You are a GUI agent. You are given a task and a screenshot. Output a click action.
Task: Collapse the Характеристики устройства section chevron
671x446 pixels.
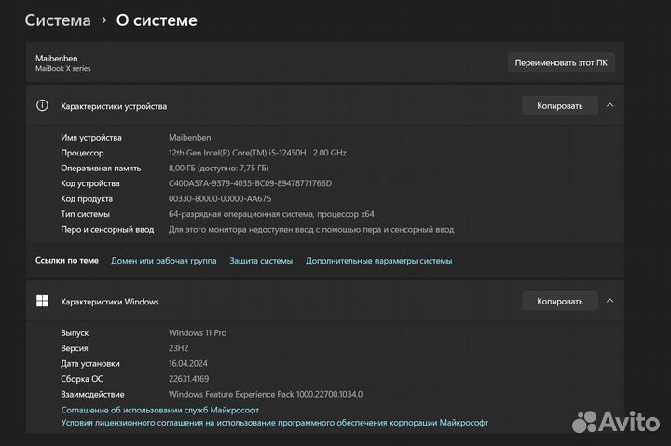coord(609,105)
